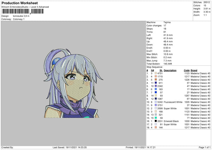Click thread code 1000 in row 16
This screenshot has width=212, height=150.
pos(187,121)
